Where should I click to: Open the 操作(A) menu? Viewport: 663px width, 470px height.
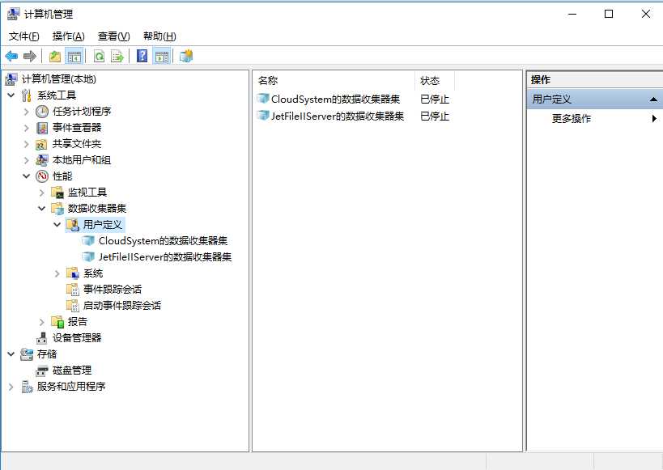point(69,36)
